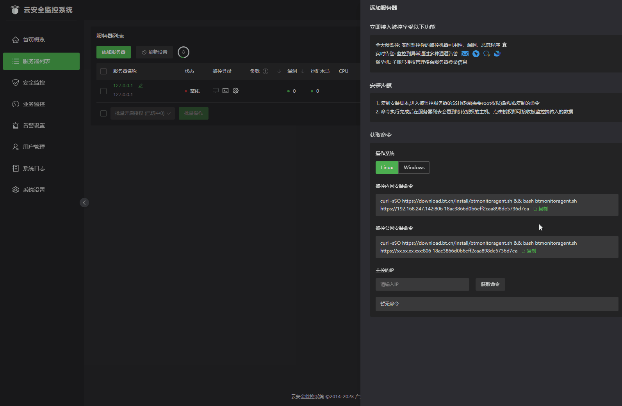Tick the checkbox beside batch authorization dropdown
The width and height of the screenshot is (622, 406).
[103, 113]
